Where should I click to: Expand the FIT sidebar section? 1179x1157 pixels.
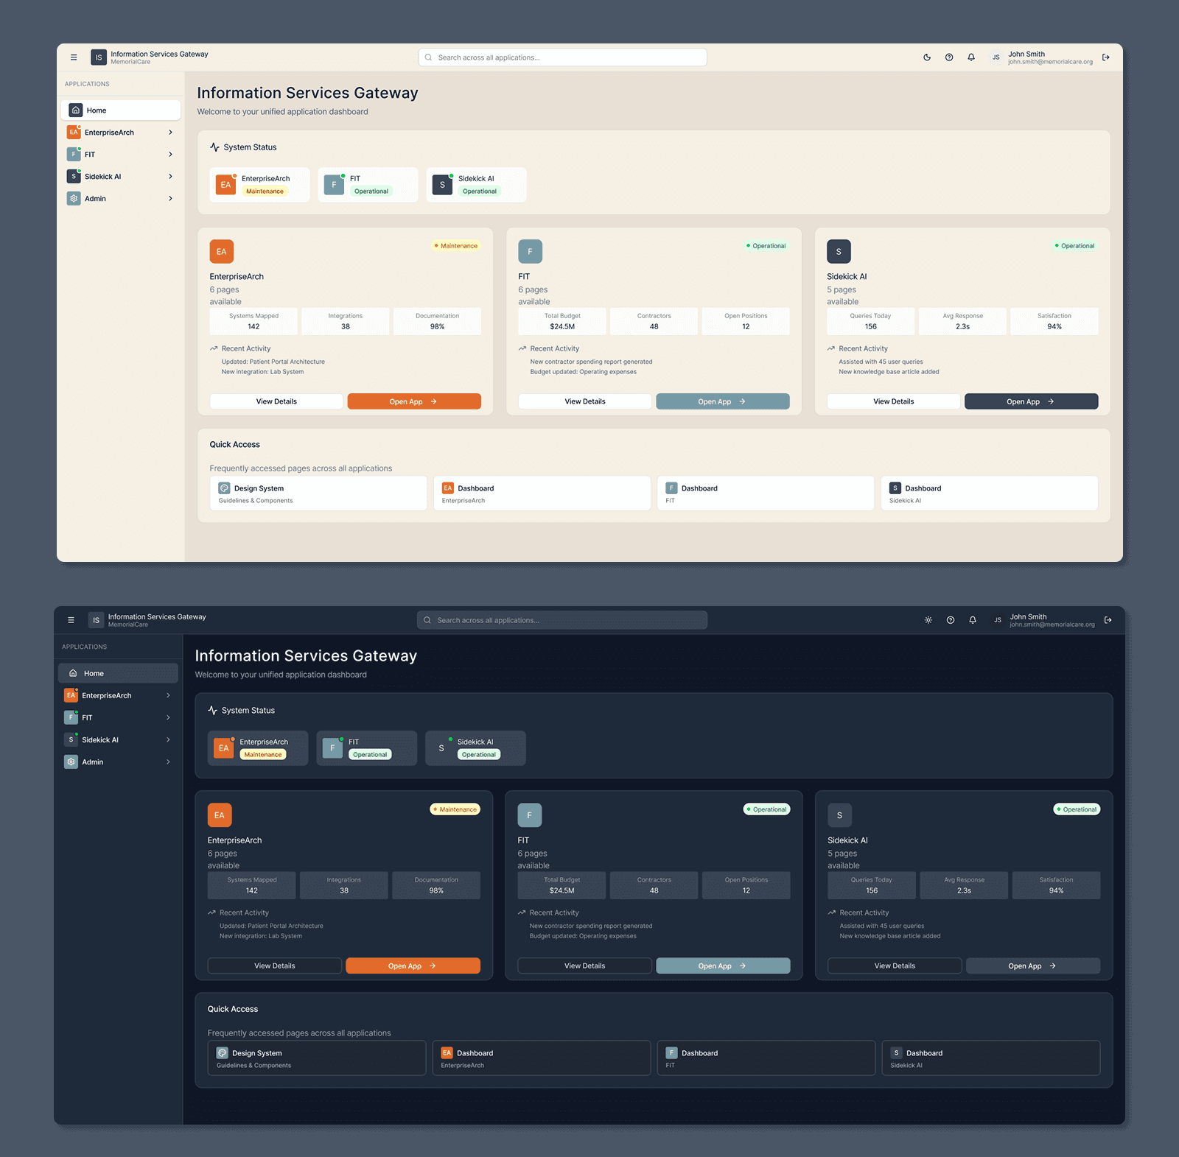[x=170, y=154]
